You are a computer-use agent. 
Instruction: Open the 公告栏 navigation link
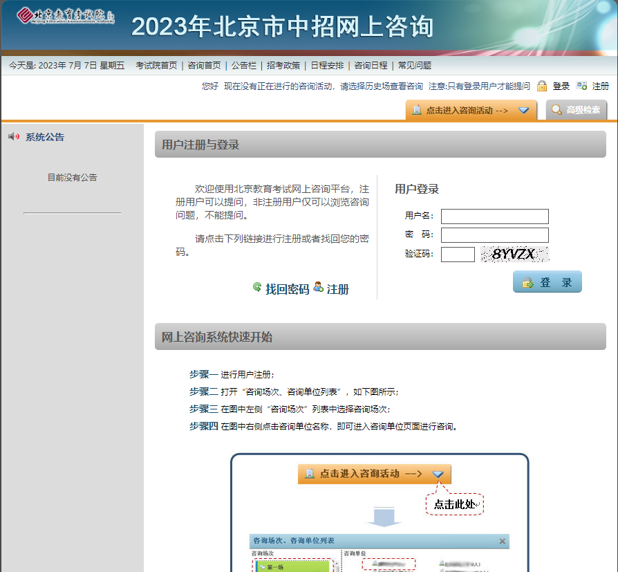[x=243, y=66]
